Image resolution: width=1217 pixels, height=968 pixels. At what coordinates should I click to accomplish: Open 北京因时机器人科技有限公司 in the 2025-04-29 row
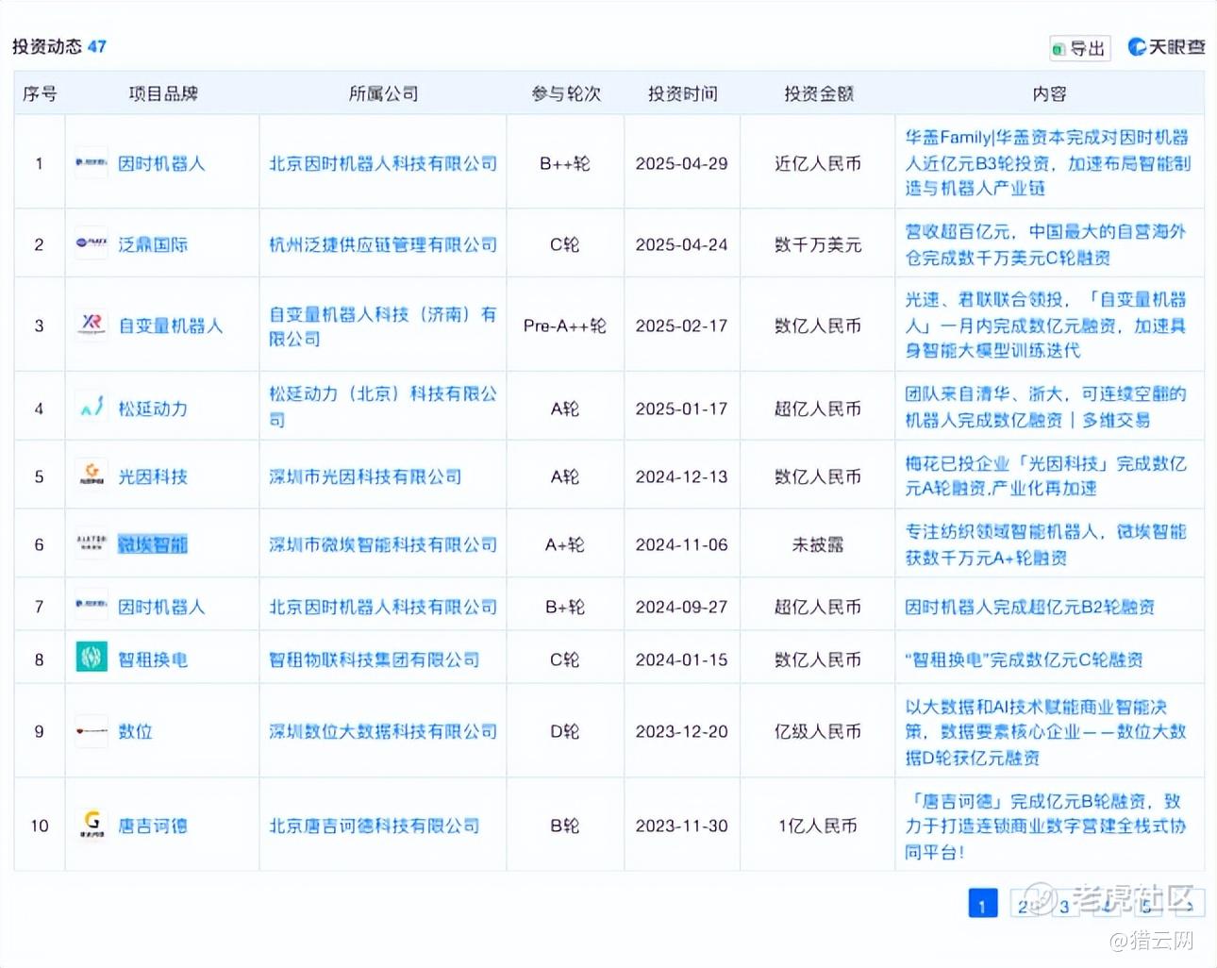click(383, 163)
